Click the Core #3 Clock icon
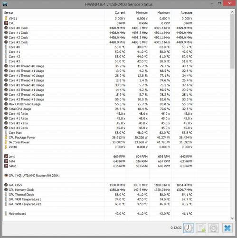The width and height of the screenshot is (237, 238). [6, 42]
